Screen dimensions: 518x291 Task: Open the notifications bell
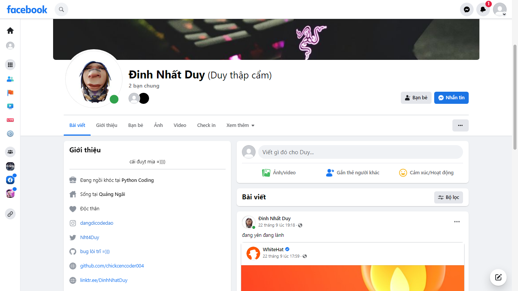click(x=483, y=9)
